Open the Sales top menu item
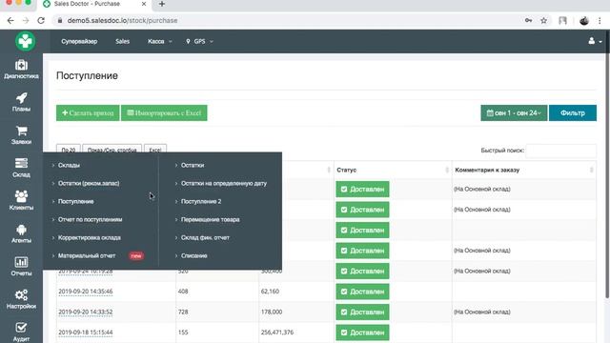The image size is (610, 343). click(122, 41)
